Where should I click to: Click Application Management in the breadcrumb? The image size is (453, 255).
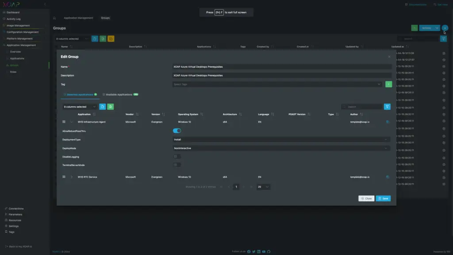pos(78,18)
